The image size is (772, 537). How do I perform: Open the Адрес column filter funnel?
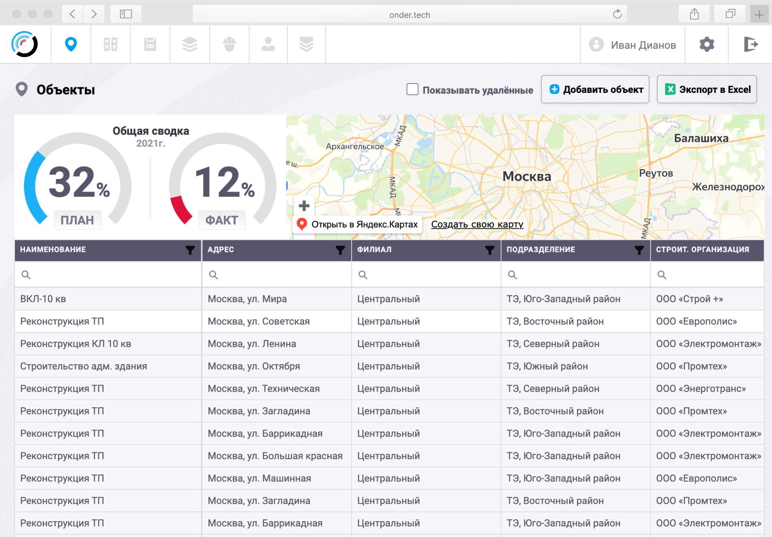click(x=341, y=250)
